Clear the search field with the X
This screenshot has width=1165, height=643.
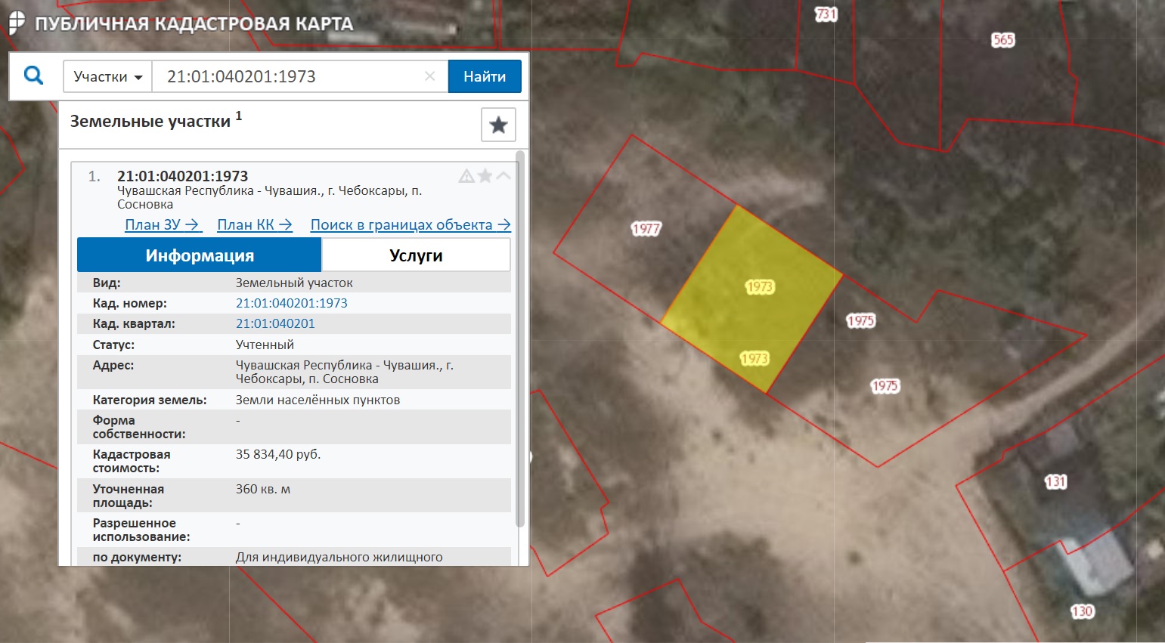tap(429, 76)
